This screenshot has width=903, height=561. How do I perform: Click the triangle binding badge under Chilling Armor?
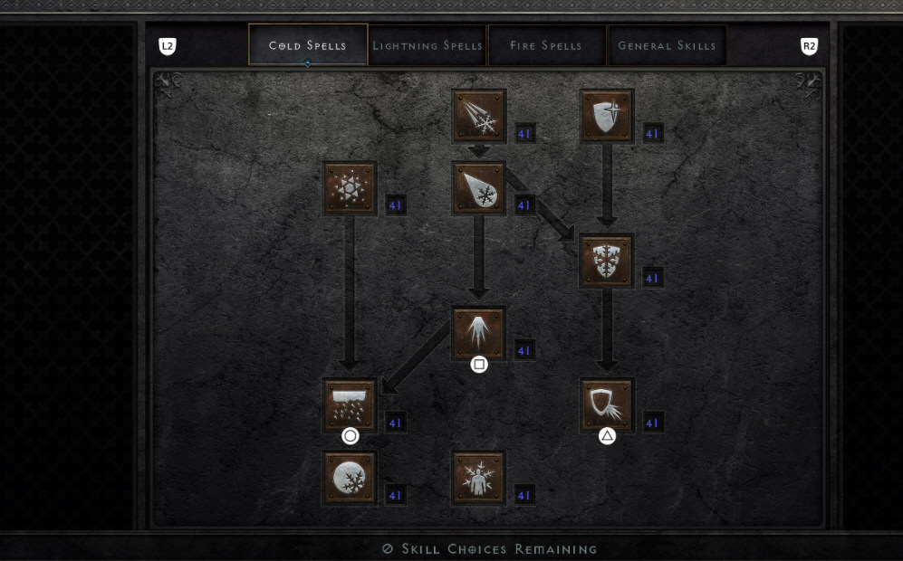tap(607, 436)
